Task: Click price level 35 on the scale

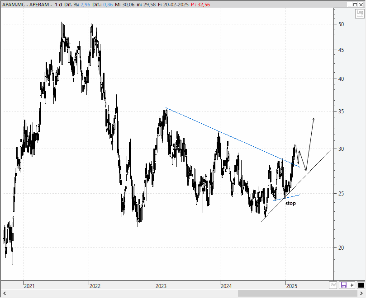Action: pyautogui.click(x=341, y=112)
